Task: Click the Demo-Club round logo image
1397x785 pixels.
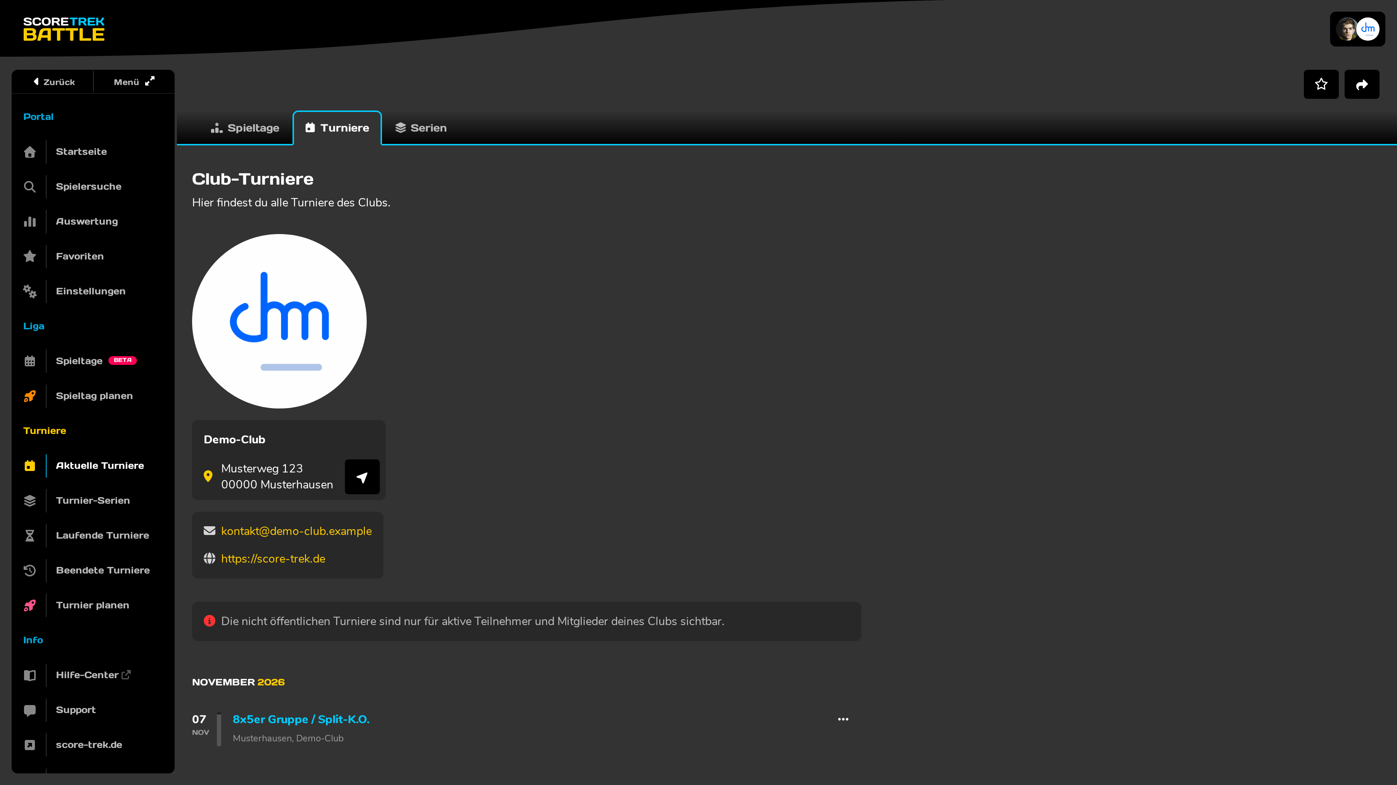Action: coord(279,321)
